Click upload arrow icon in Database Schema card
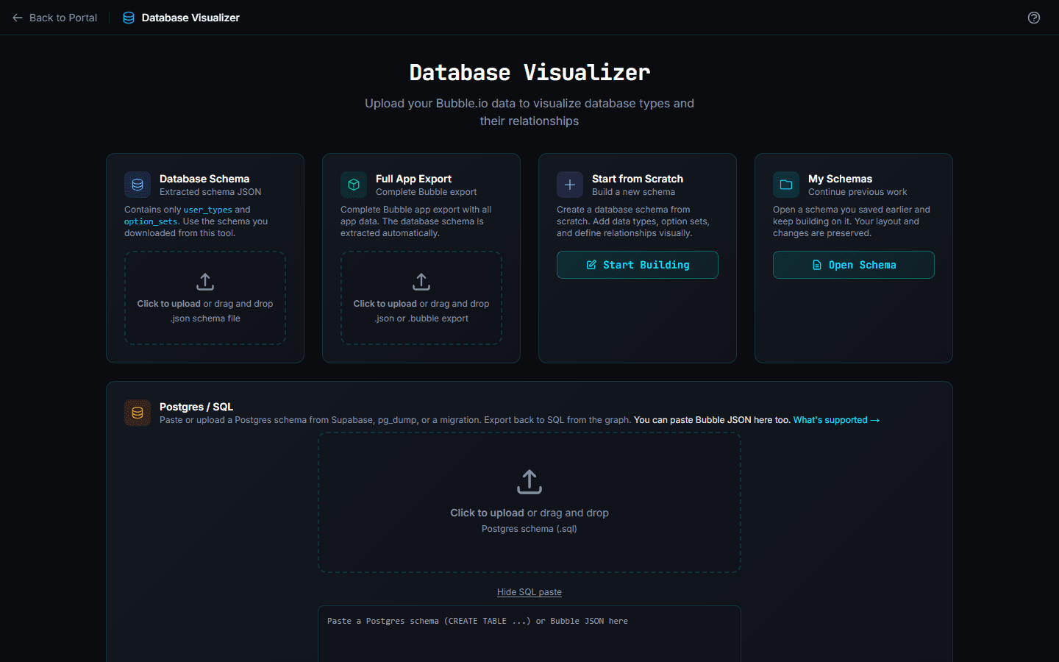 pyautogui.click(x=205, y=282)
